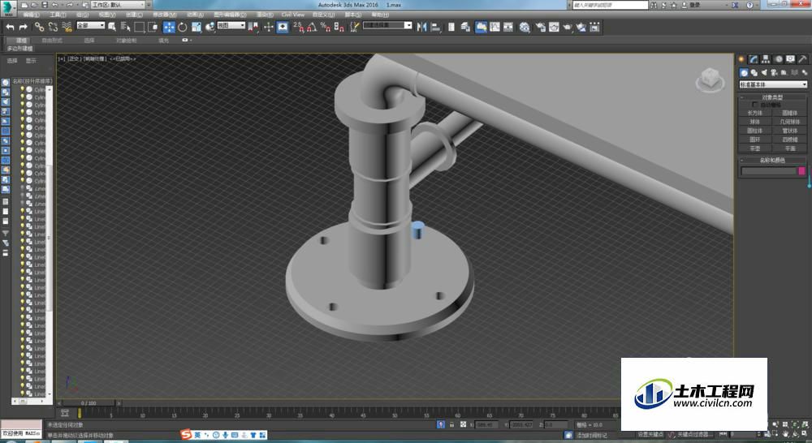
Task: Activate the Select and Move tool
Action: 169,27
